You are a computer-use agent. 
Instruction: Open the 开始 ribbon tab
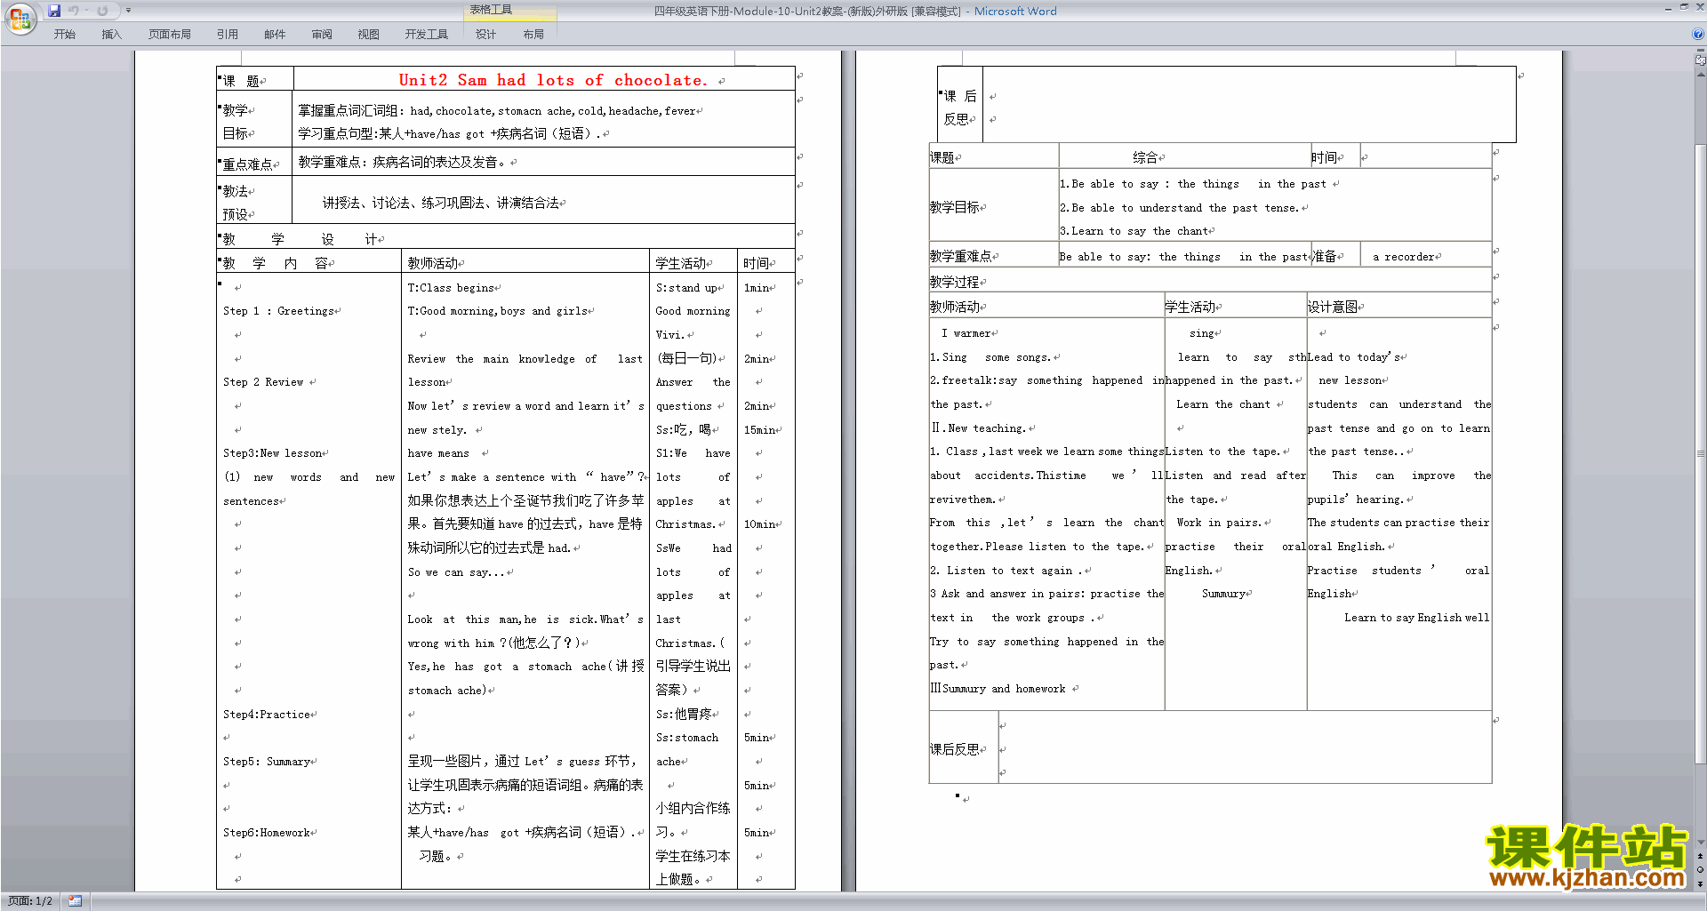coord(64,34)
